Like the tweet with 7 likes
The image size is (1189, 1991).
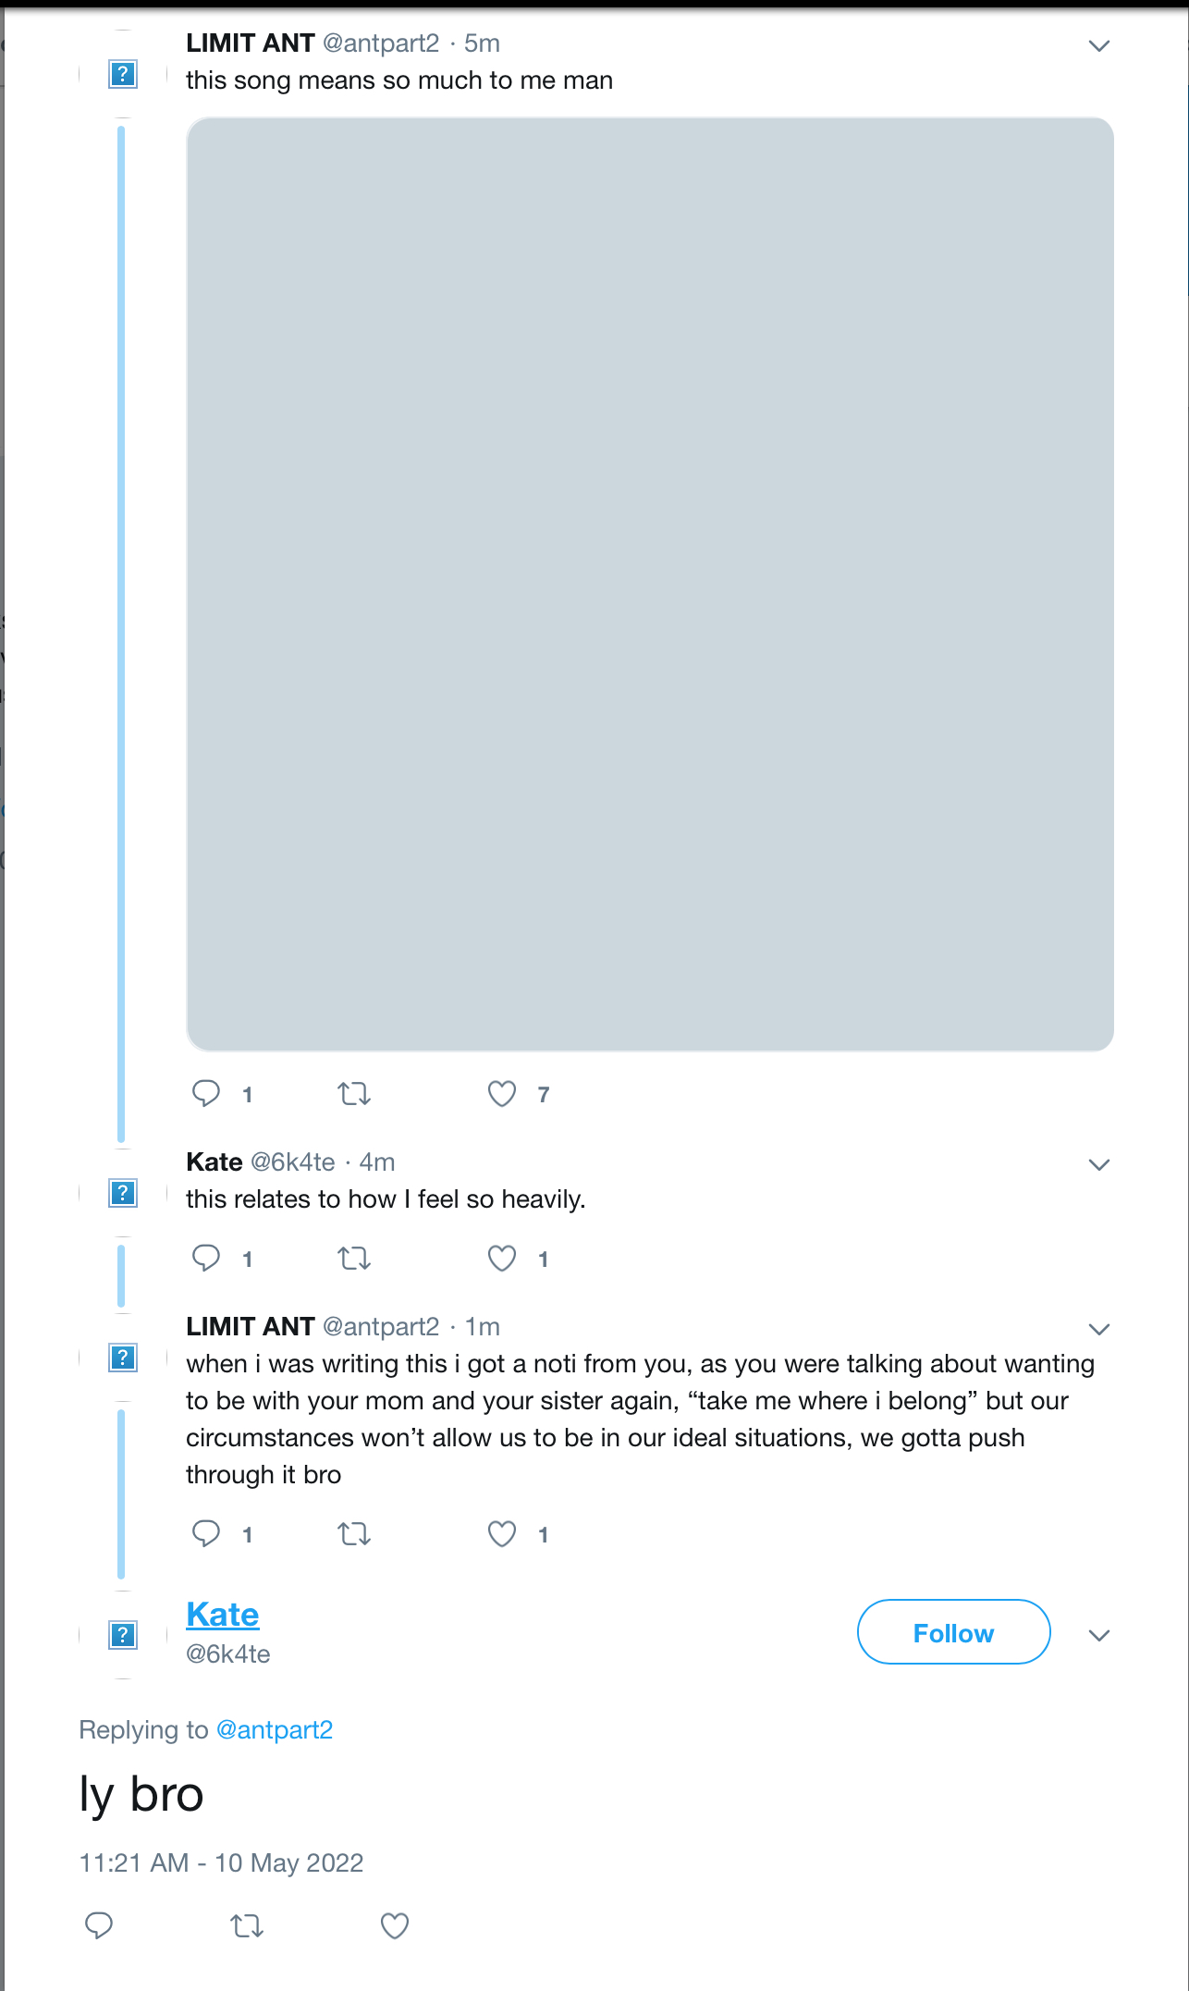[x=502, y=1094]
